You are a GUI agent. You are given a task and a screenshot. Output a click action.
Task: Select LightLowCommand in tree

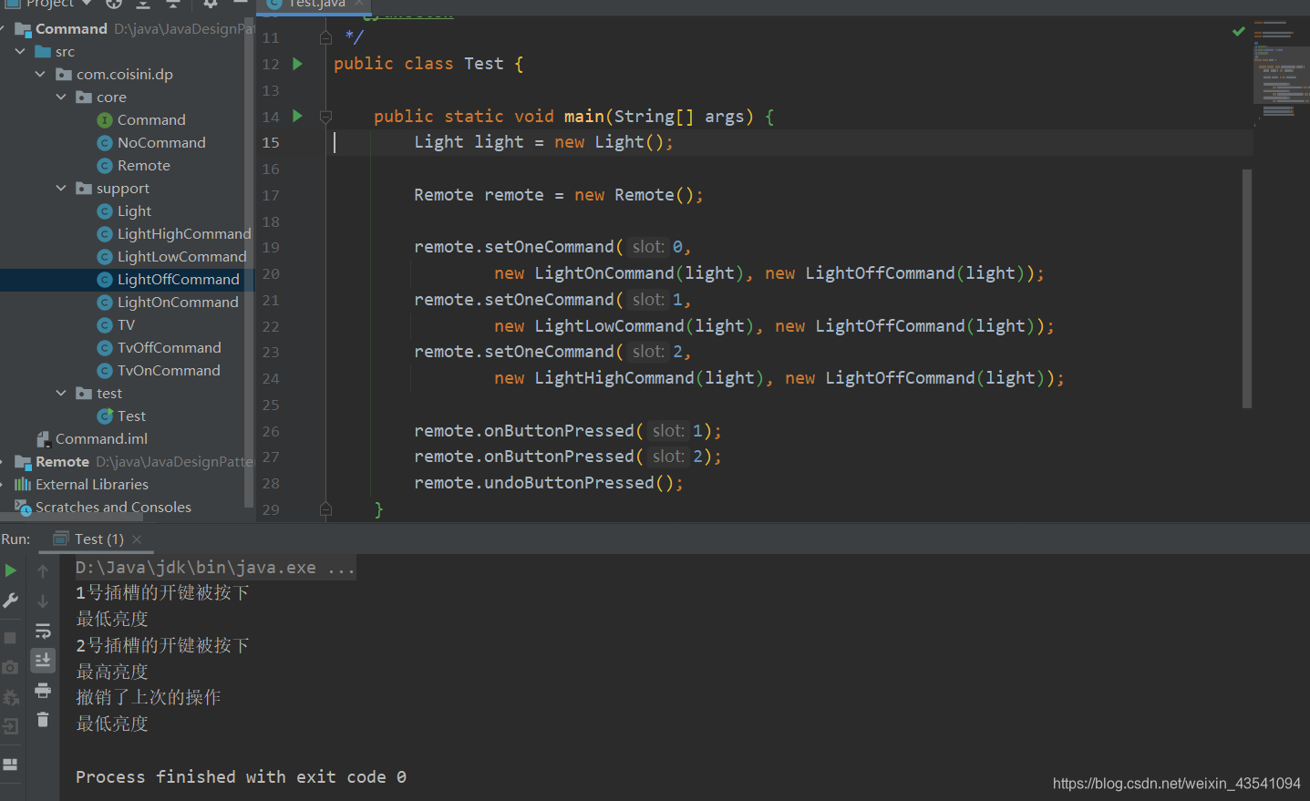181,257
